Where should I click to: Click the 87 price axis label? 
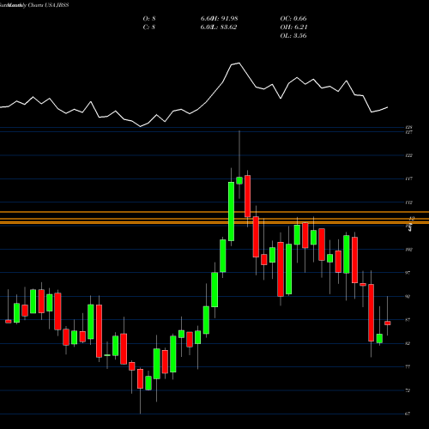(408, 320)
